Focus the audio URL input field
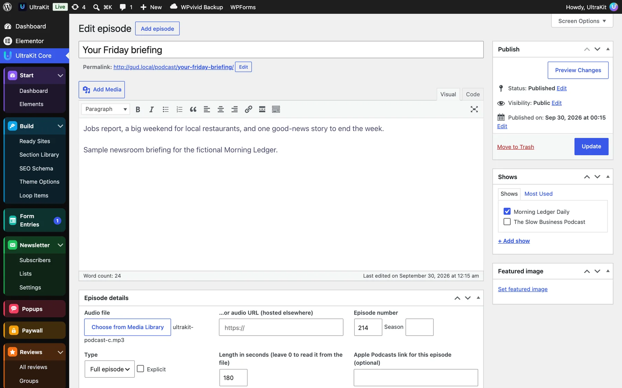 pos(281,327)
